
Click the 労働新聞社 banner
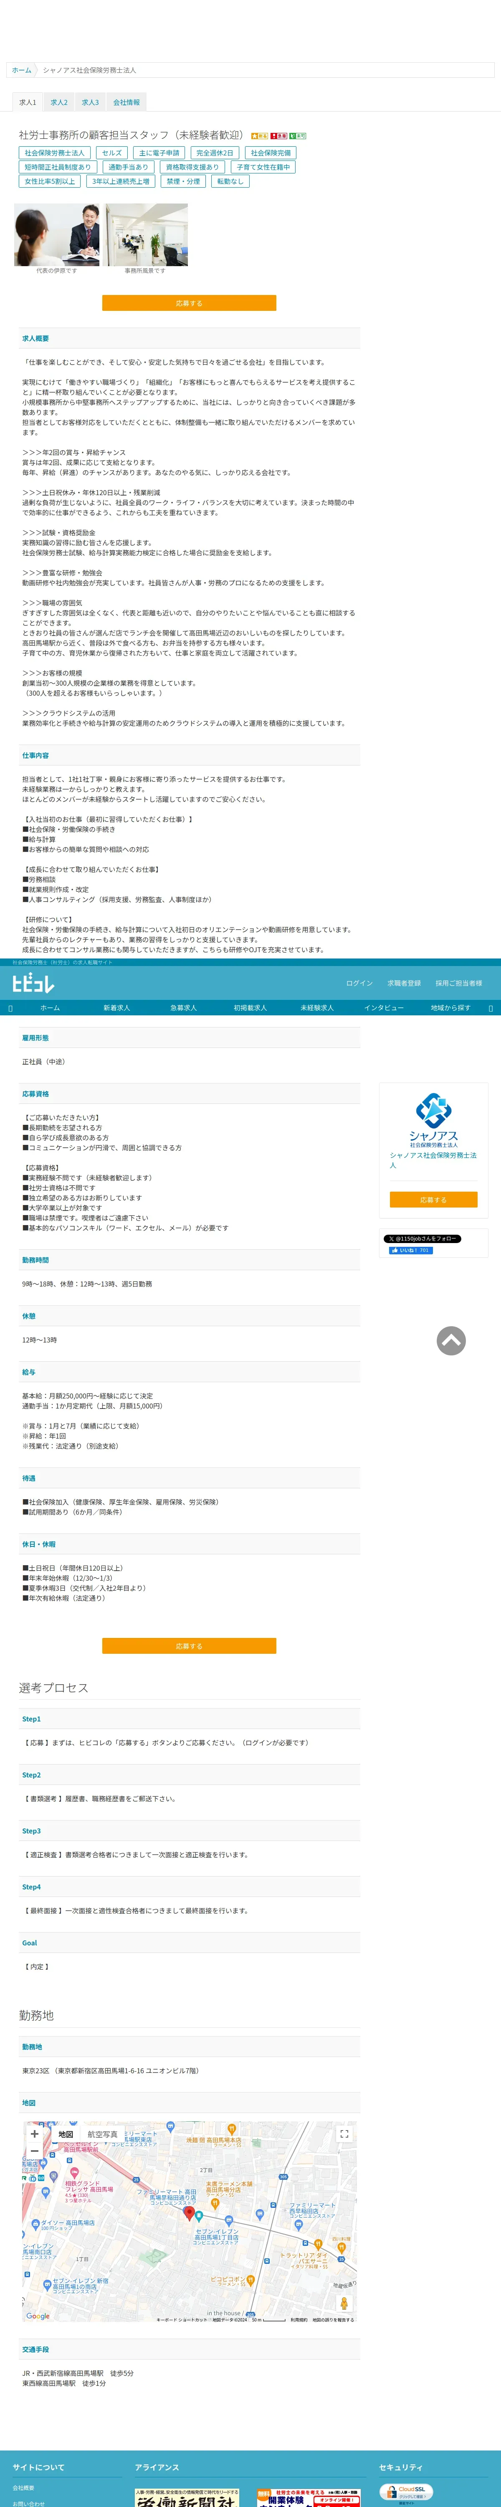[187, 2497]
